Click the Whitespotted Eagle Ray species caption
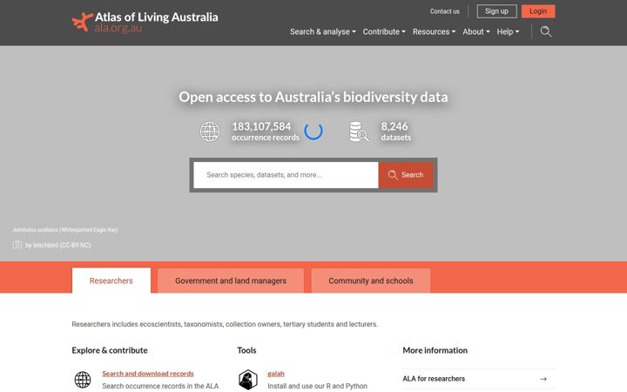Viewport: 627px width, 392px height. 65,230
